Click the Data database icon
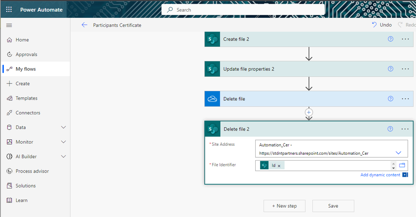The height and width of the screenshot is (217, 416). 9,127
